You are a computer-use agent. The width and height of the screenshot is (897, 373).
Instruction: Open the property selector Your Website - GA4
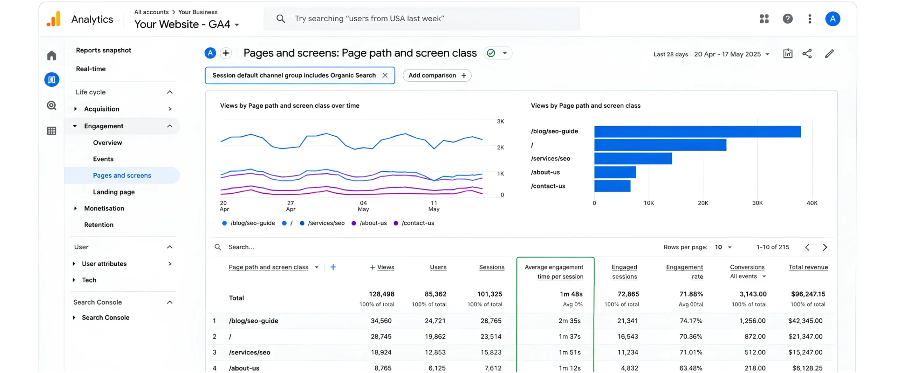[x=187, y=24]
